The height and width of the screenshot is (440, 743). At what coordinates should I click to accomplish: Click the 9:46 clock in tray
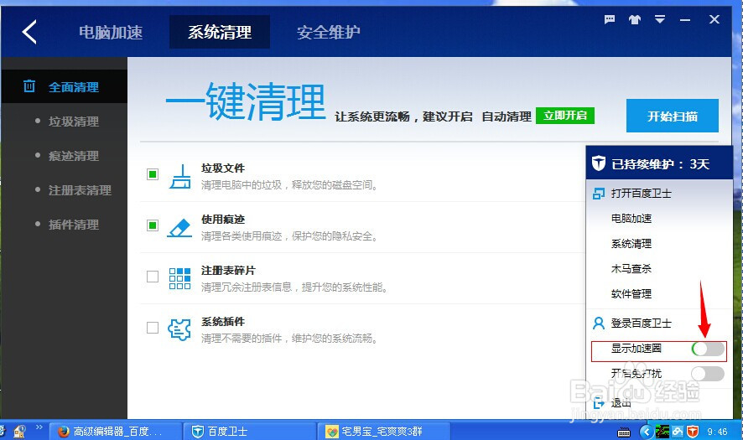coord(717,432)
